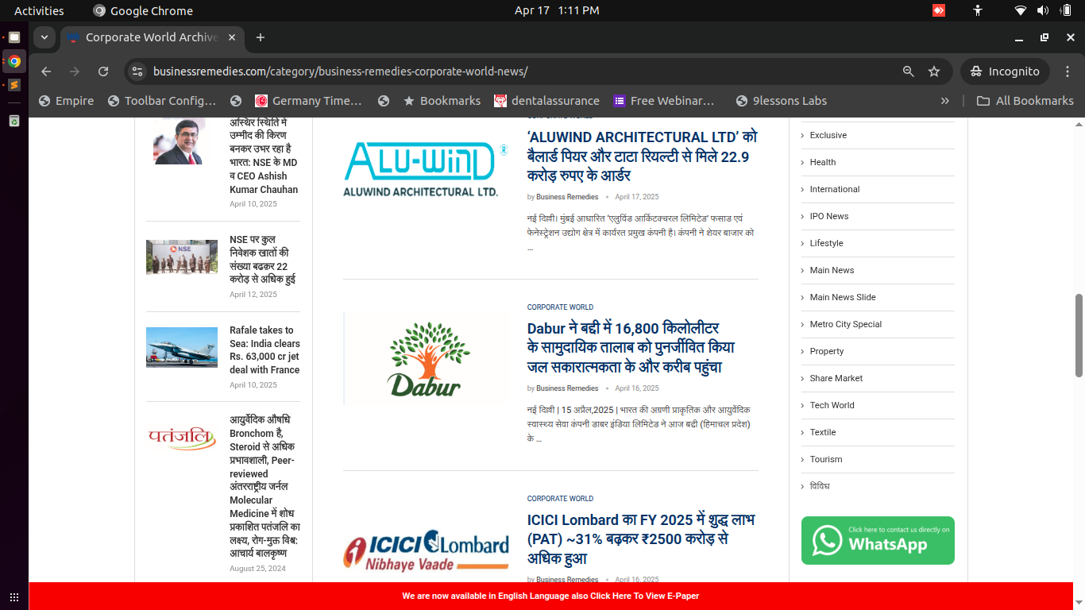Image resolution: width=1085 pixels, height=610 pixels.
Task: Click the WhatsApp contact banner
Action: pyautogui.click(x=878, y=541)
